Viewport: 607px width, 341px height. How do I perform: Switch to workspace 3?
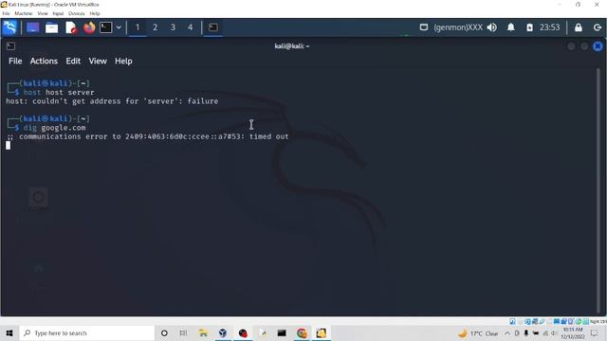(173, 27)
